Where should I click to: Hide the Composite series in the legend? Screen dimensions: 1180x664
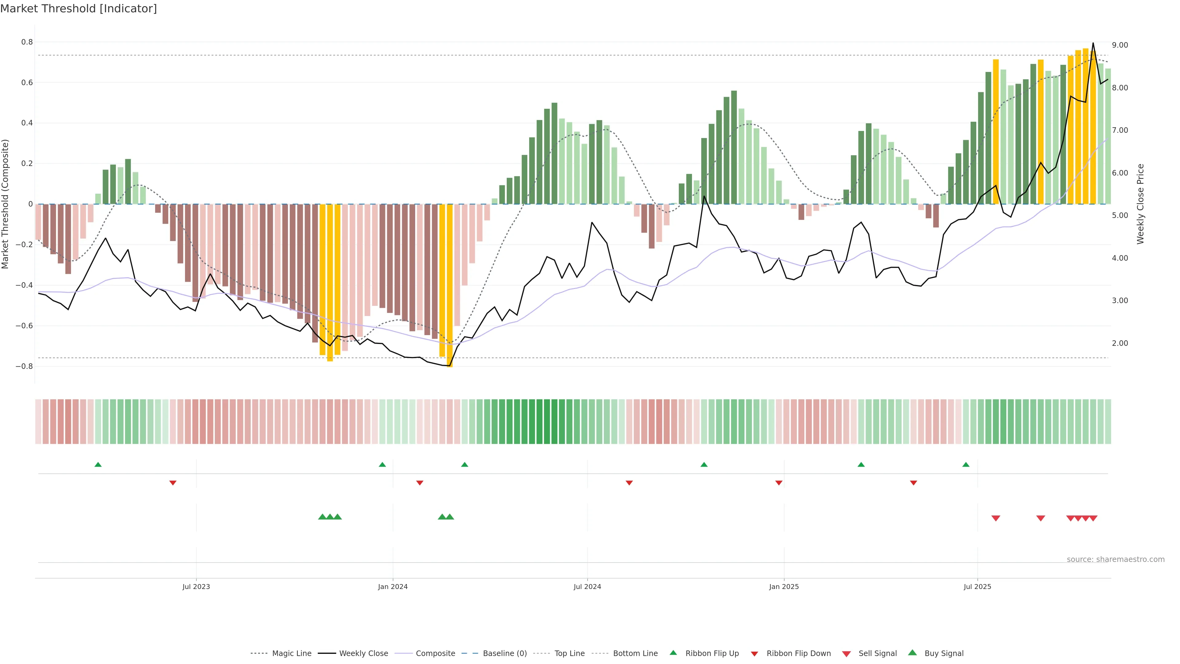coord(435,653)
